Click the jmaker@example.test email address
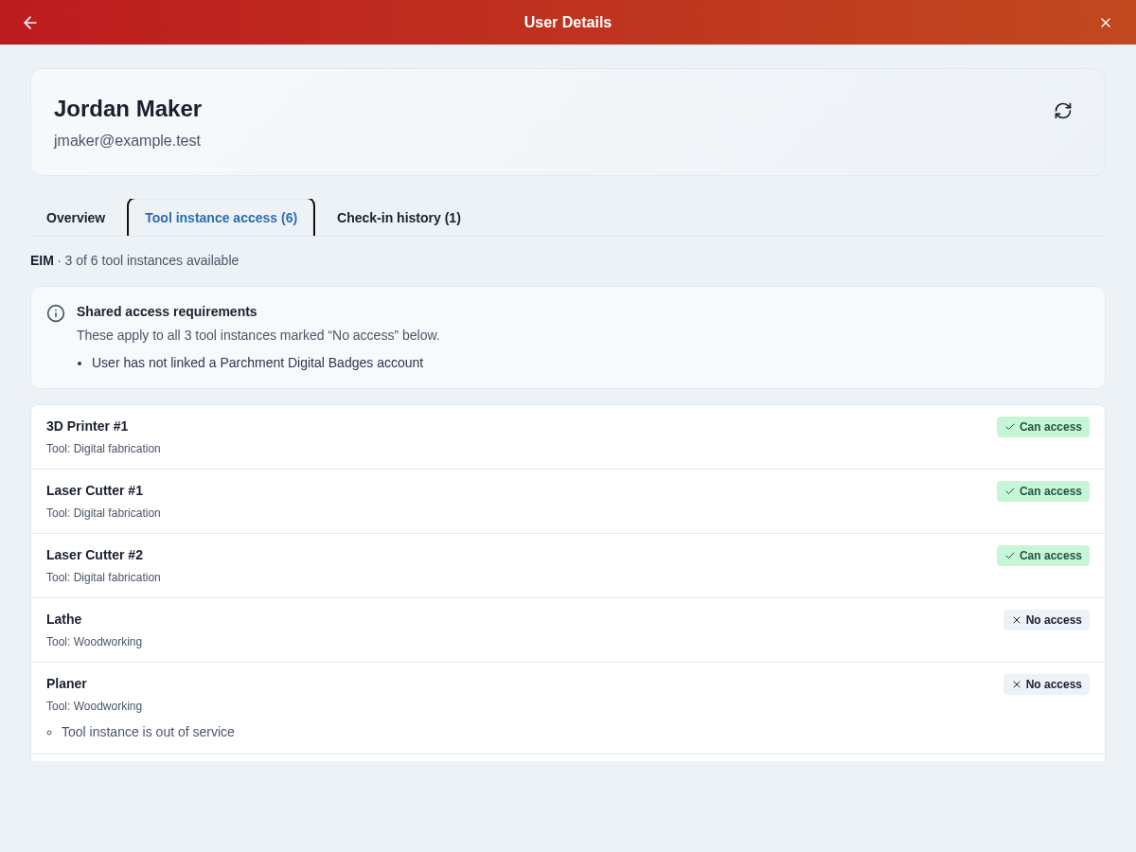Viewport: 1136px width, 852px height. click(x=127, y=141)
